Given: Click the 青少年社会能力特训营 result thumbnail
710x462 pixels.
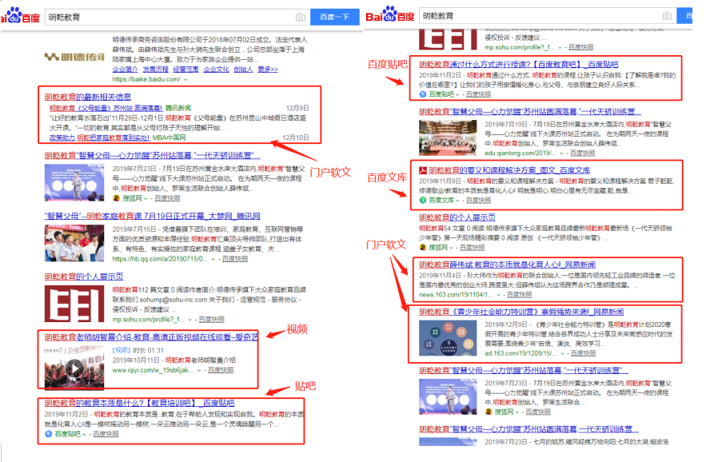Looking at the screenshot, I should (448, 338).
